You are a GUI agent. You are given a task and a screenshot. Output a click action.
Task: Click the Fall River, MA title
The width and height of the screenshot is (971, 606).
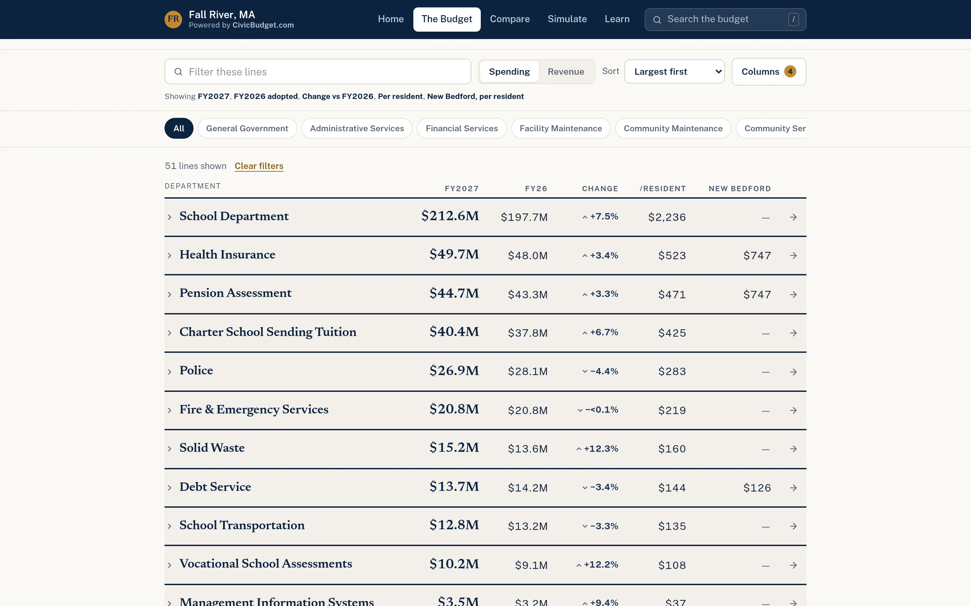(222, 14)
